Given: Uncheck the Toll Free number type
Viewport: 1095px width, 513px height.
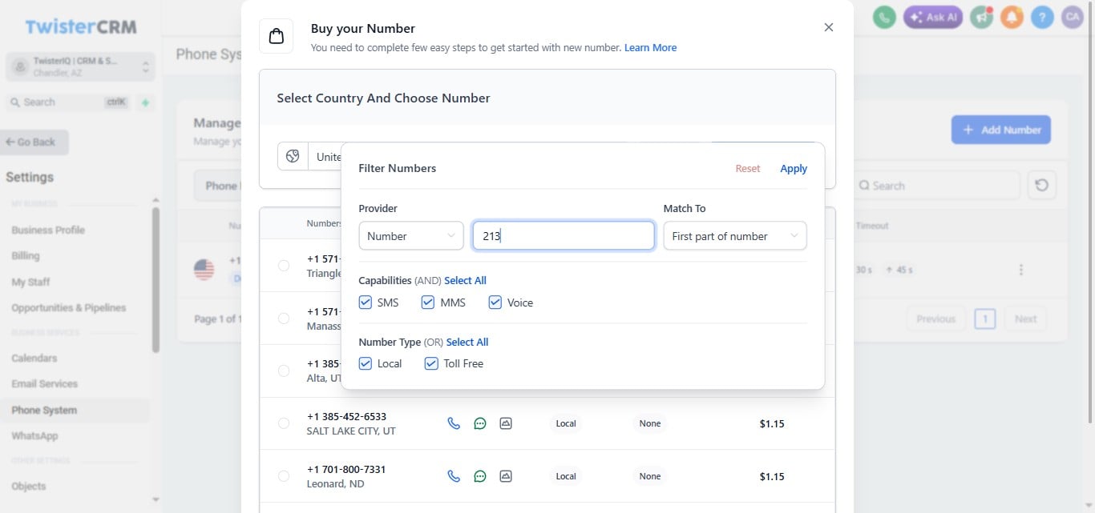Looking at the screenshot, I should [x=431, y=363].
